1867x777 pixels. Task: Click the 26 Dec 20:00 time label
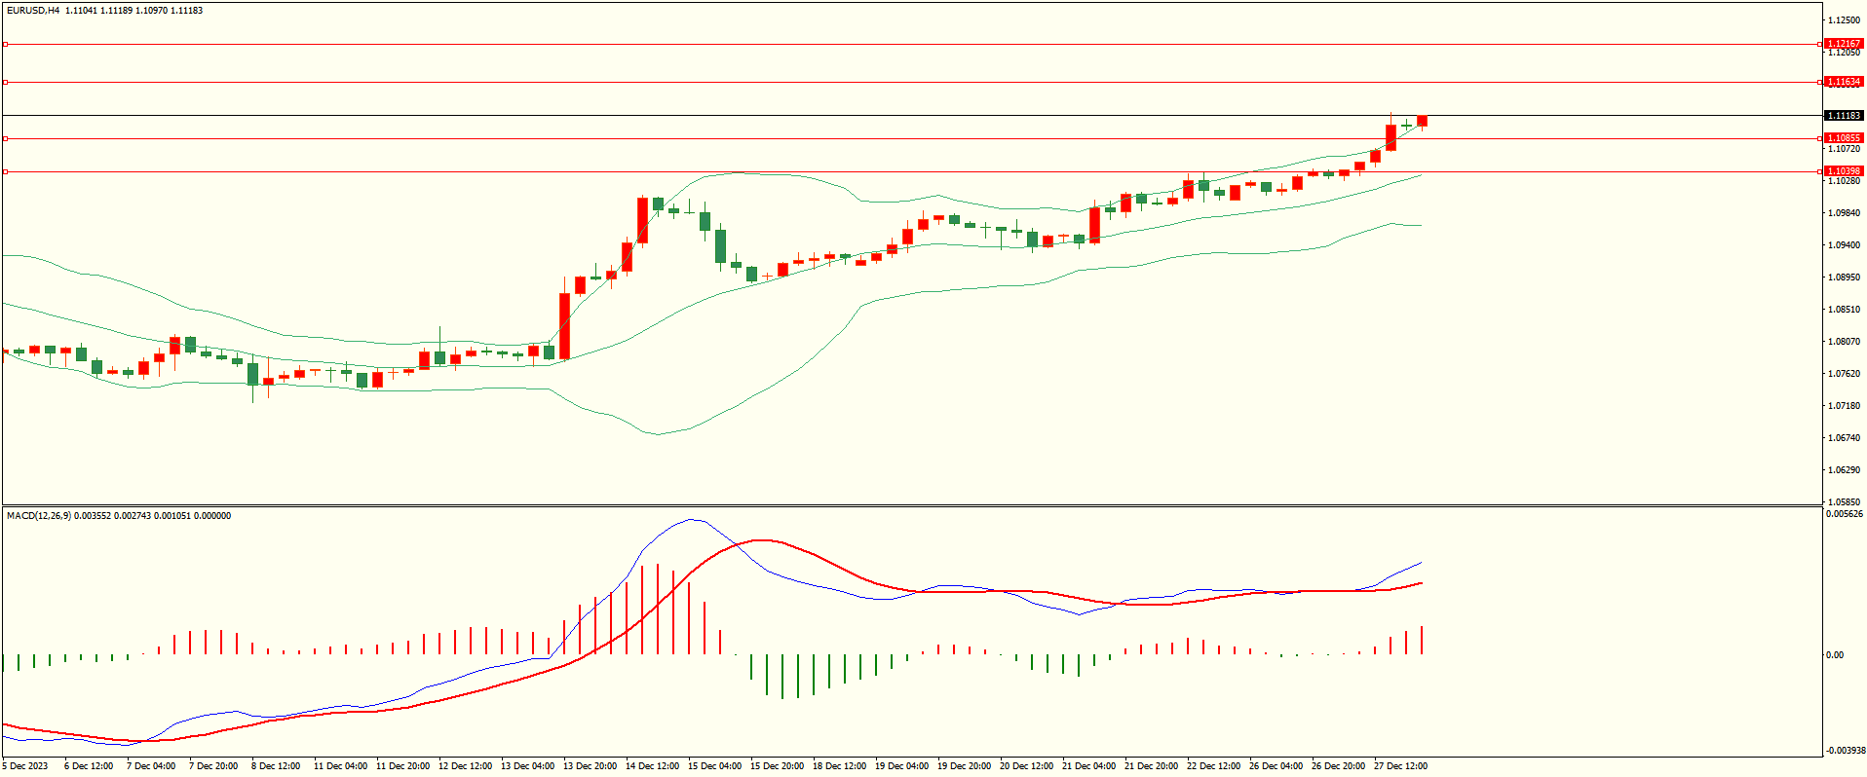pyautogui.click(x=1338, y=766)
